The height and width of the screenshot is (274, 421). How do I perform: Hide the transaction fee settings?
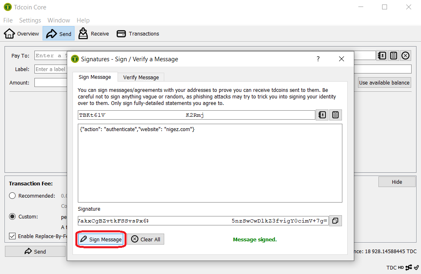click(x=396, y=182)
